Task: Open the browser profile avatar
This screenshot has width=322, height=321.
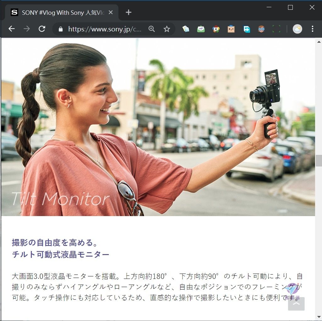Action: pos(297,29)
